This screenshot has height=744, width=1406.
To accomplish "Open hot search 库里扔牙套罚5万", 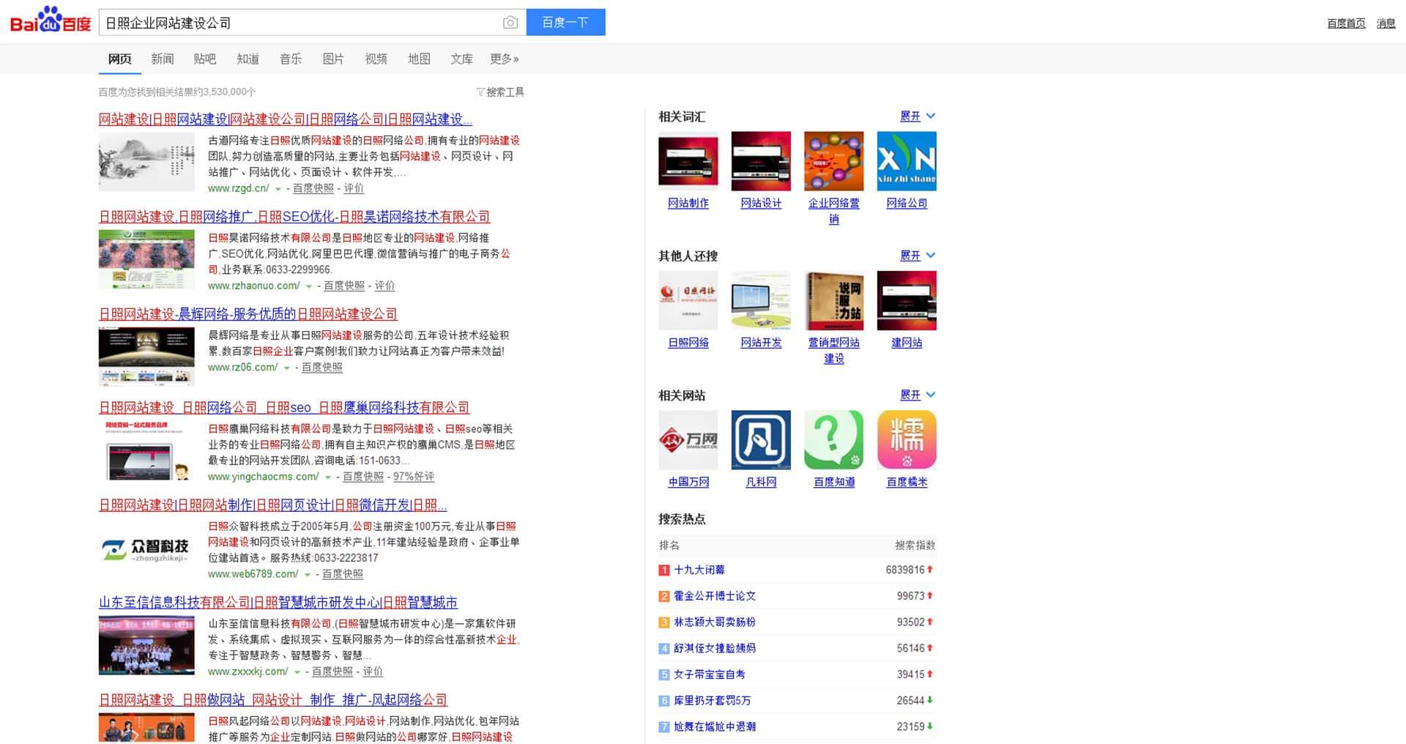I will click(713, 701).
